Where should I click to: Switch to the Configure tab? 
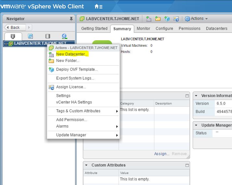tap(164, 29)
